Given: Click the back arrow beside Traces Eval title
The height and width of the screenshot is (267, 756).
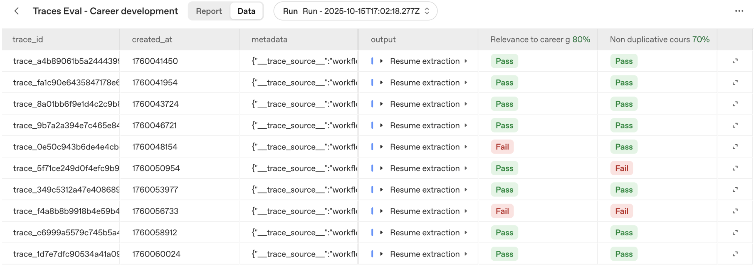Looking at the screenshot, I should [17, 11].
